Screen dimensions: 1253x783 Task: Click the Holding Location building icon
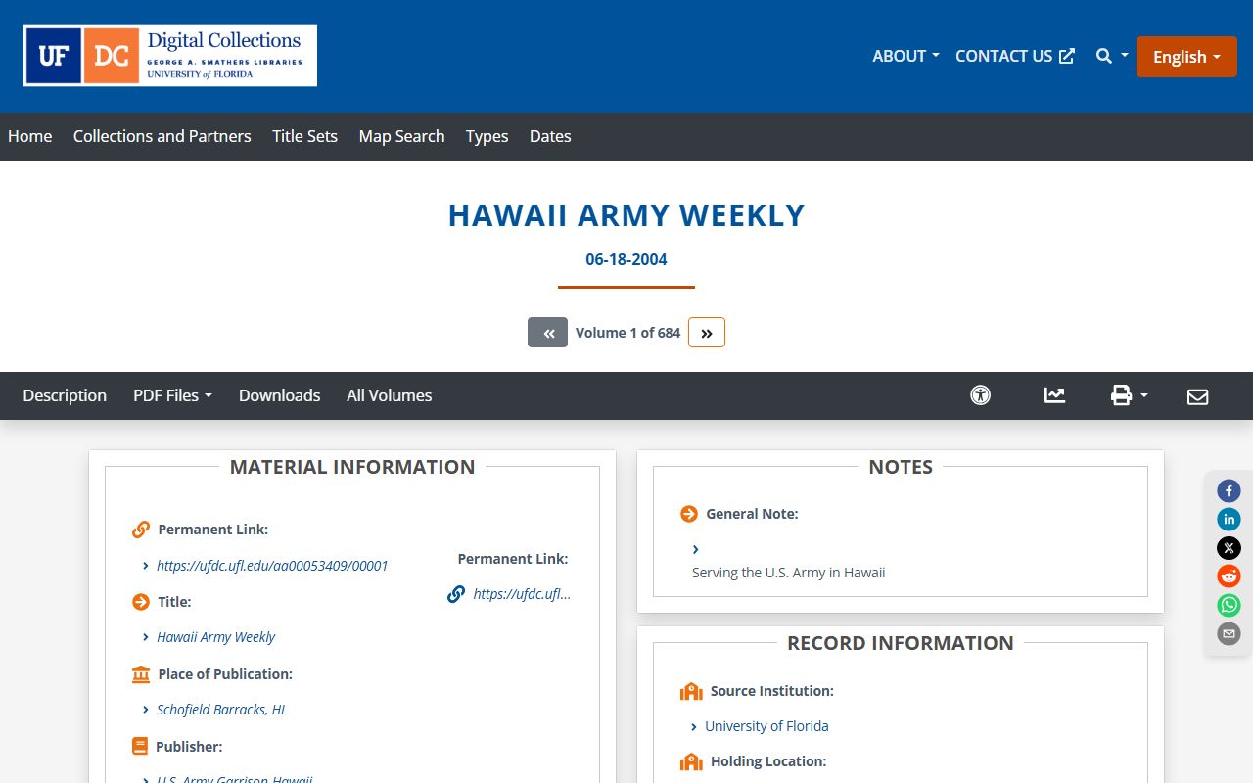[691, 761]
